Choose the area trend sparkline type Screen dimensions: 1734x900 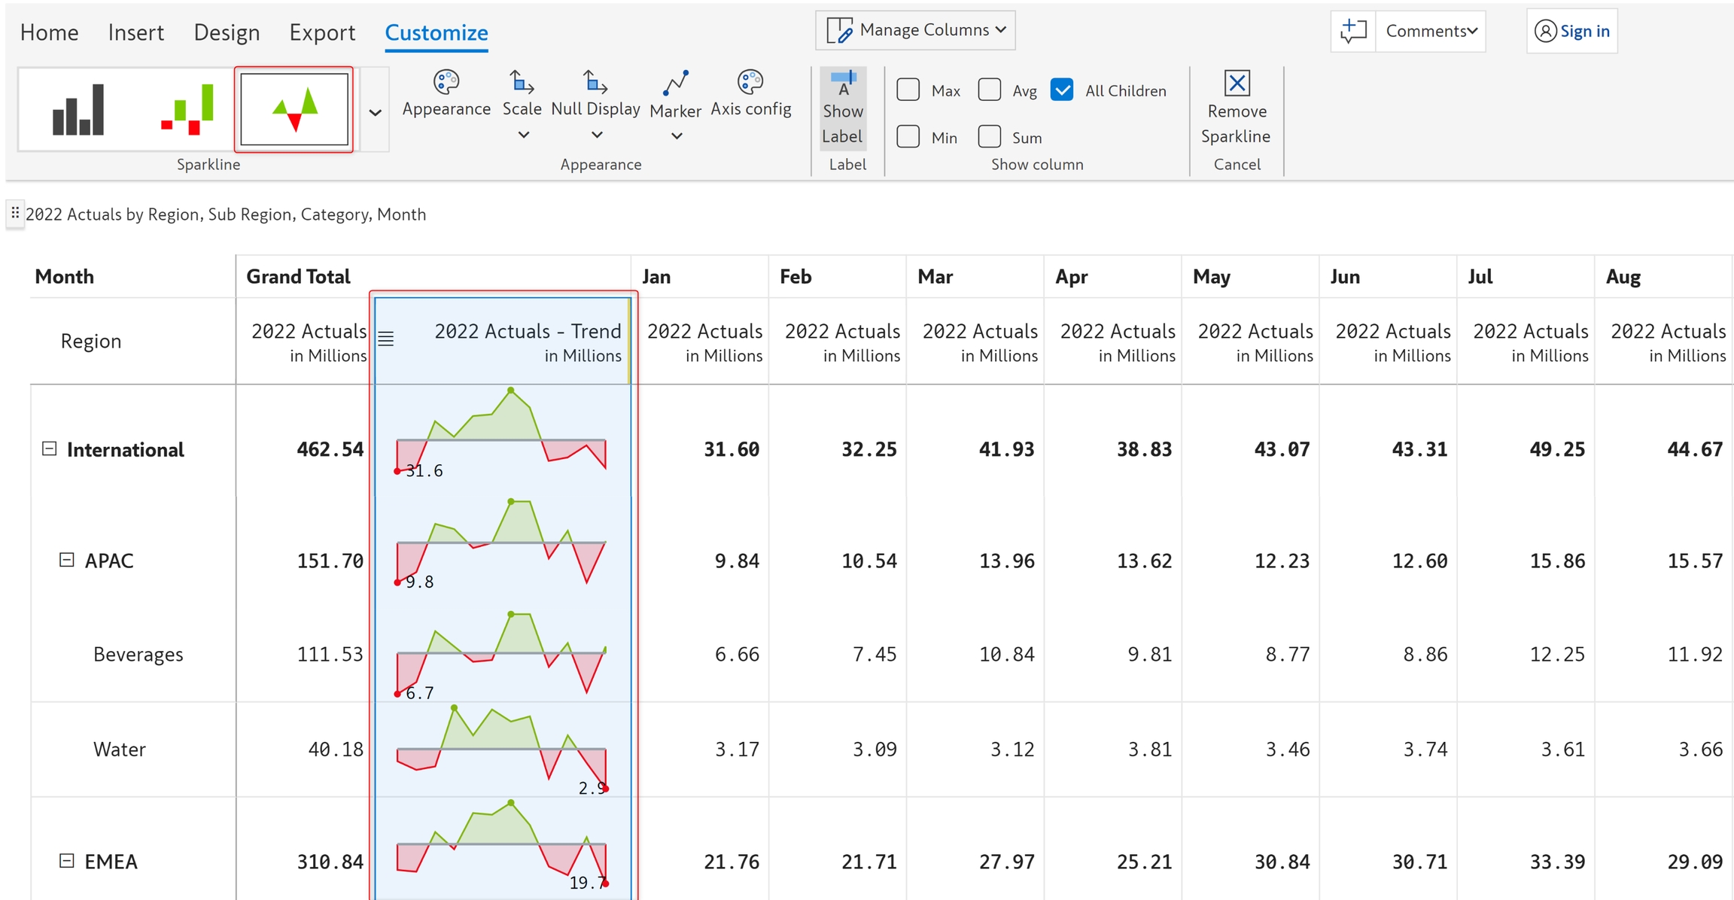pyautogui.click(x=294, y=110)
